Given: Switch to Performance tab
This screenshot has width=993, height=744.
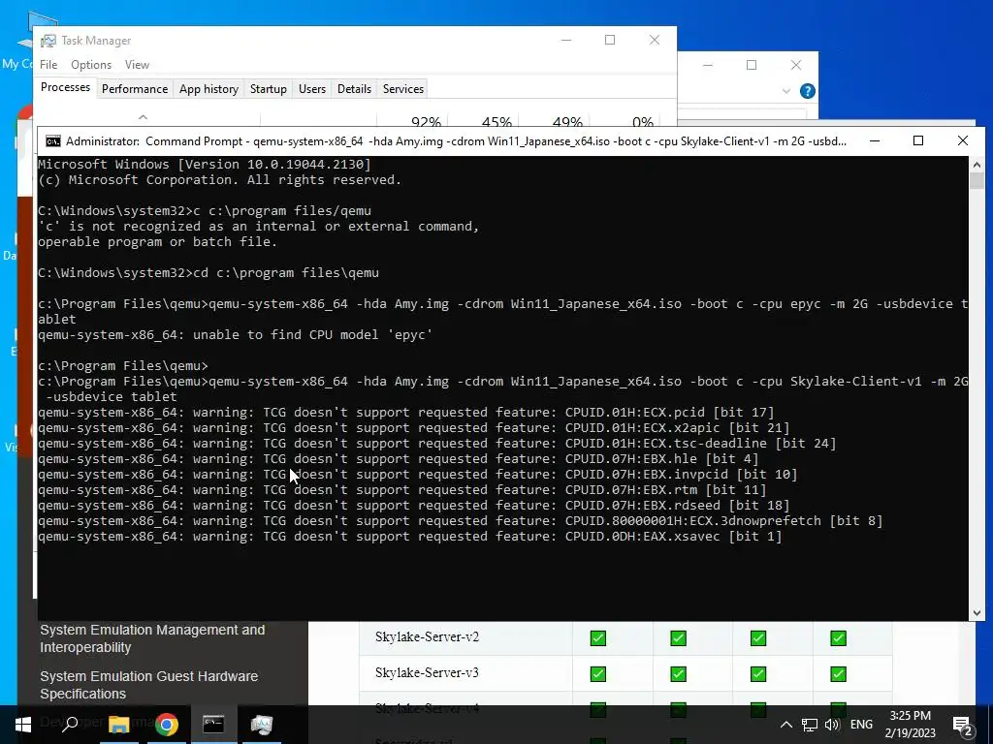Looking at the screenshot, I should 135,89.
